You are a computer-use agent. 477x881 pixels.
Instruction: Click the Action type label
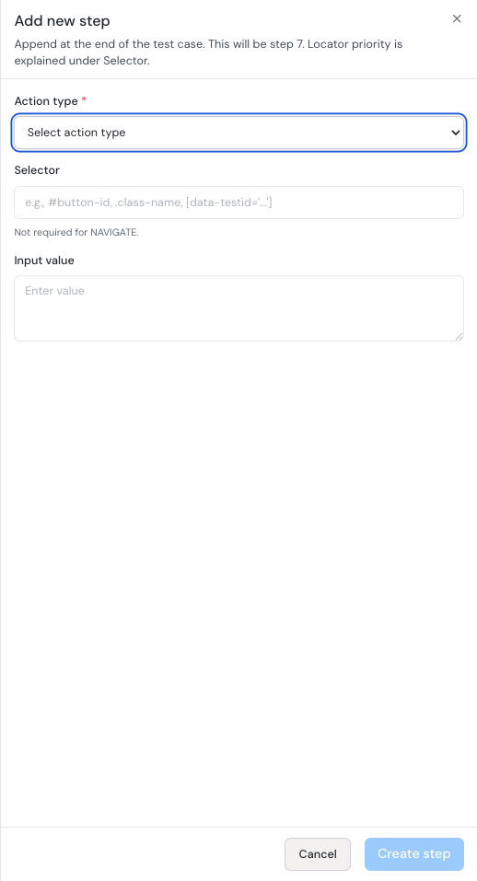pyautogui.click(x=46, y=101)
